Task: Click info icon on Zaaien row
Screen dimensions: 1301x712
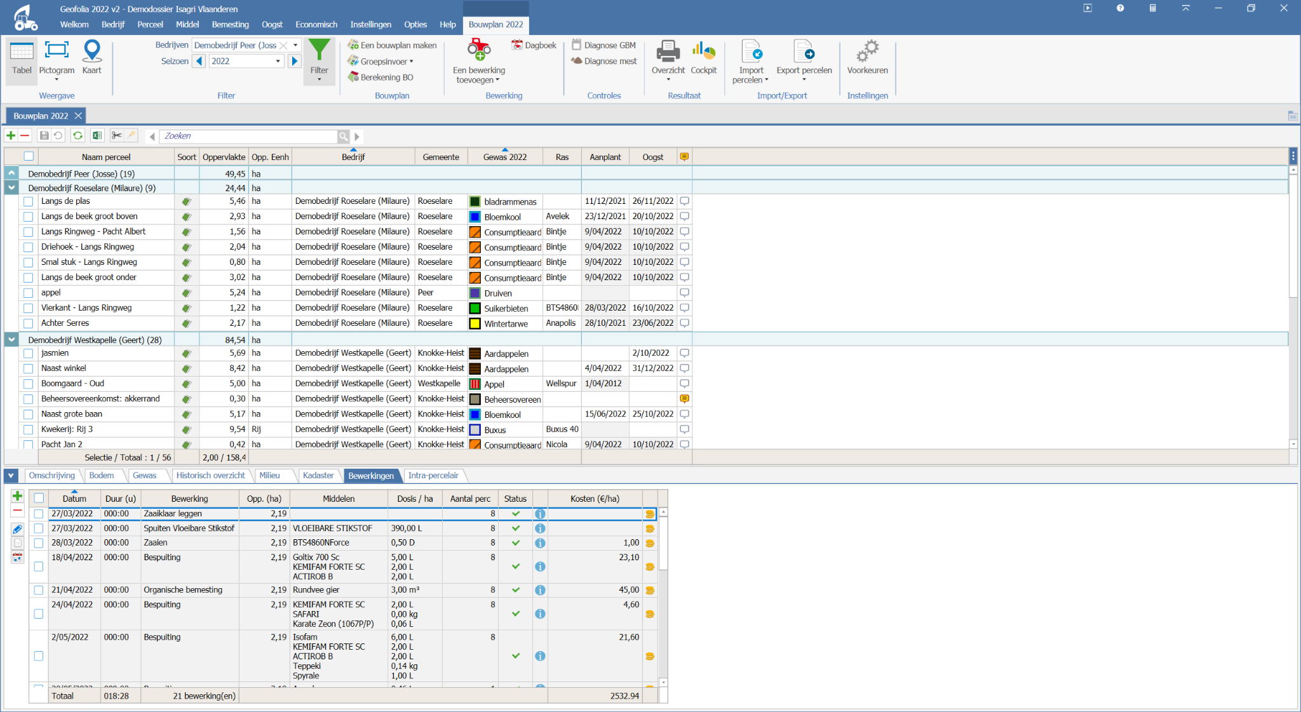Action: tap(540, 543)
